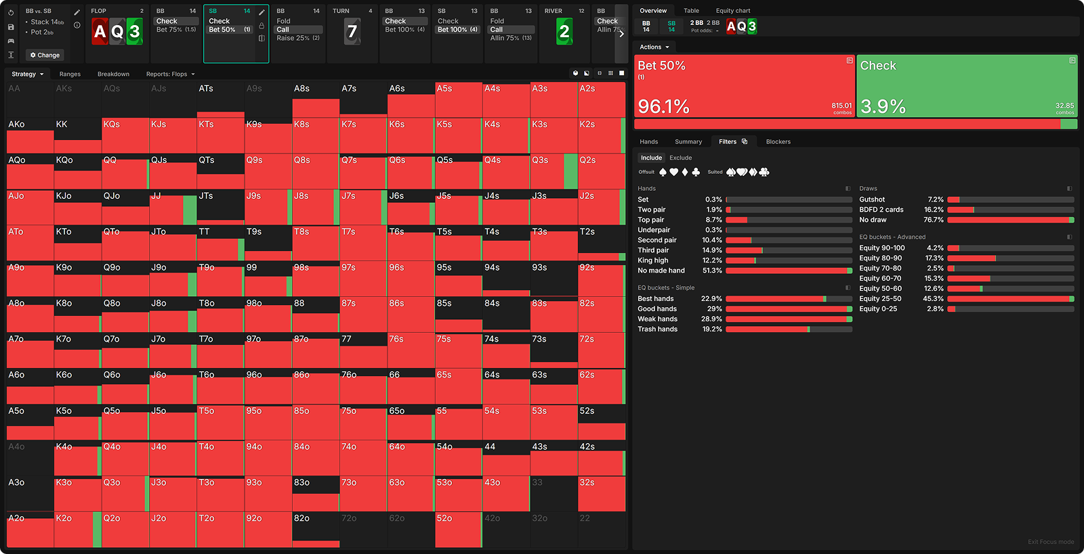This screenshot has height=554, width=1084.
Task: Click the lock icon in SB action card
Action: 262,26
